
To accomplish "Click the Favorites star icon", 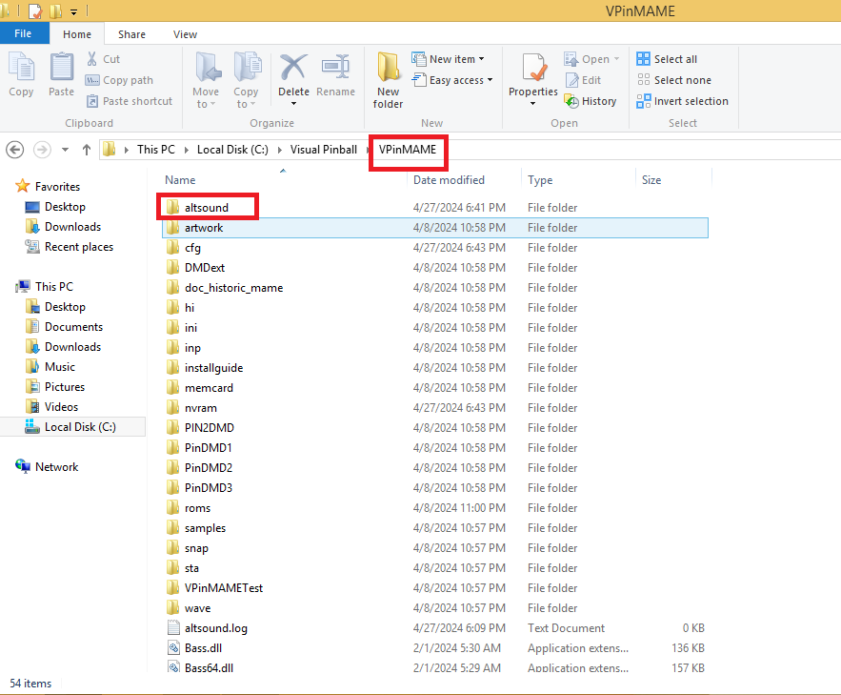I will [x=23, y=186].
